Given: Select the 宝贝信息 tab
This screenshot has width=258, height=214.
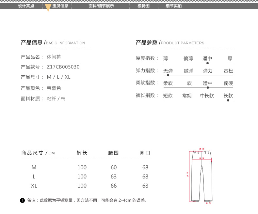Looking at the screenshot, I should [x=60, y=6].
